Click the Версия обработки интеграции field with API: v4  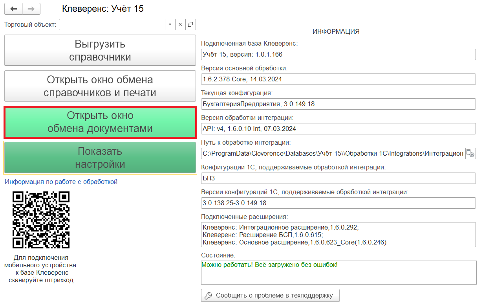(338, 129)
